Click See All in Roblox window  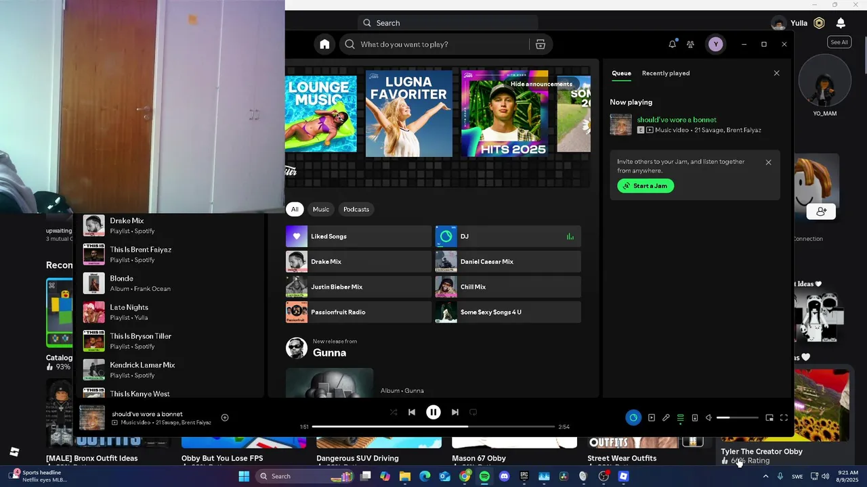839,42
